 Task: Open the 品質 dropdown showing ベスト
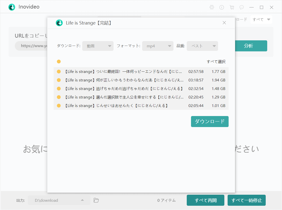coord(202,46)
